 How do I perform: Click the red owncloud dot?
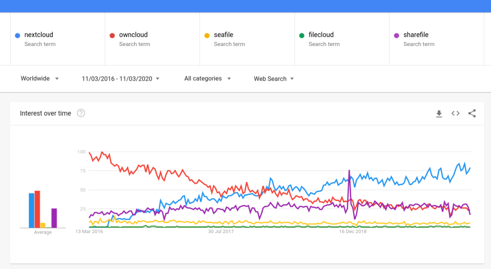[x=112, y=35]
